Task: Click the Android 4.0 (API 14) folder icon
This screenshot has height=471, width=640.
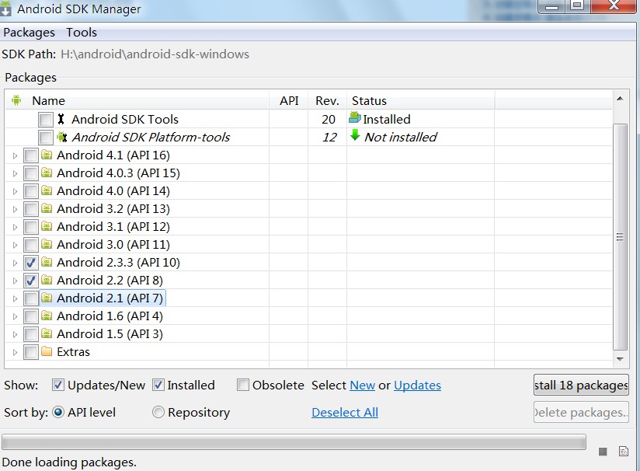Action: (x=47, y=190)
